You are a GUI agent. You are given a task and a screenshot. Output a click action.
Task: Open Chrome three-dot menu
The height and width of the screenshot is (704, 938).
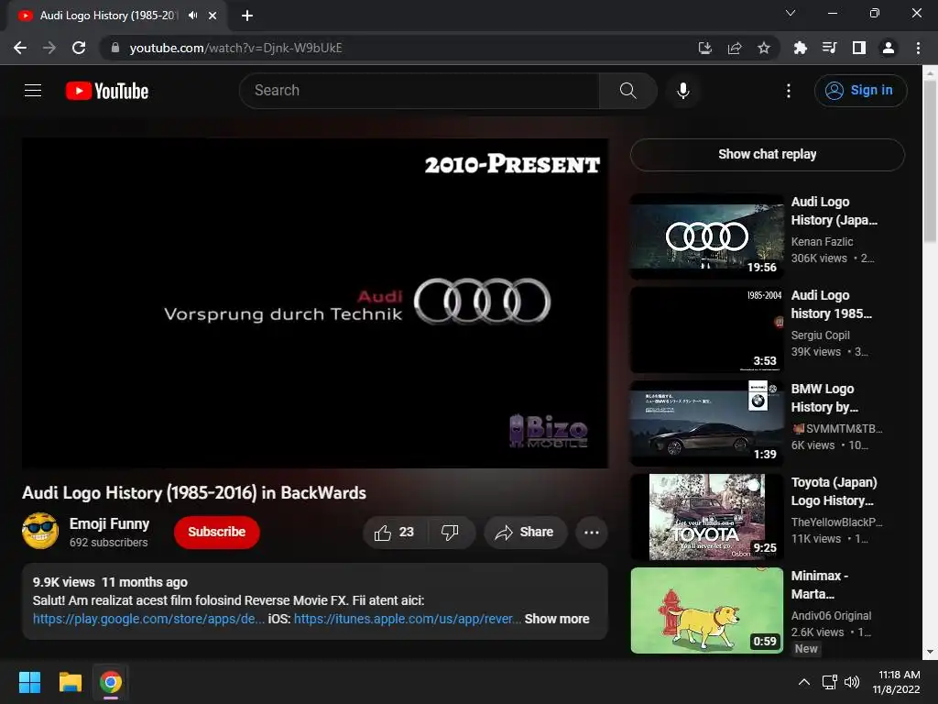918,48
